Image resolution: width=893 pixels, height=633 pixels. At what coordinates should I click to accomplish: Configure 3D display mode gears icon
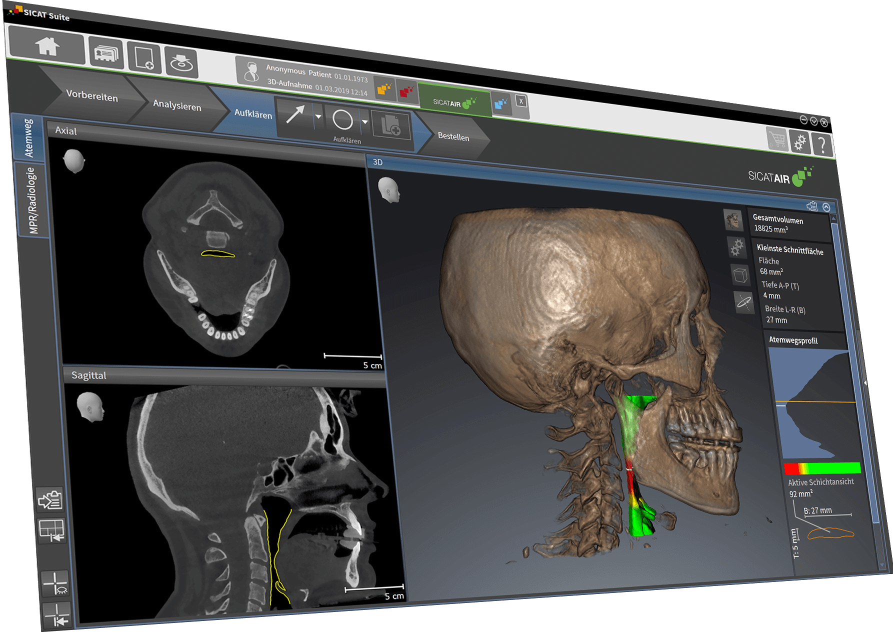(x=737, y=247)
